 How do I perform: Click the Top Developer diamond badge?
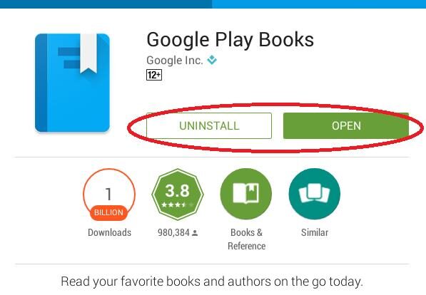(x=212, y=60)
